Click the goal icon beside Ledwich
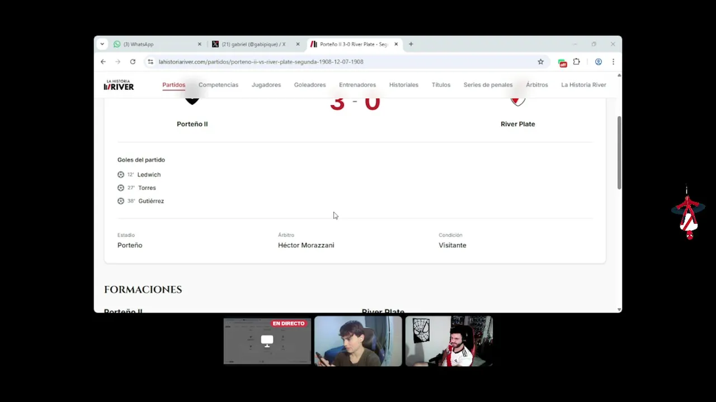716x402 pixels. click(121, 175)
